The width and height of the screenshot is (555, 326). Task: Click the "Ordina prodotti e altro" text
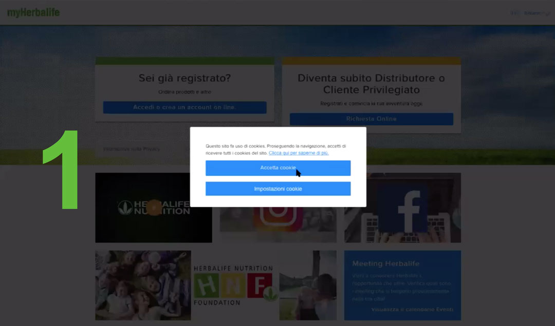pyautogui.click(x=185, y=92)
